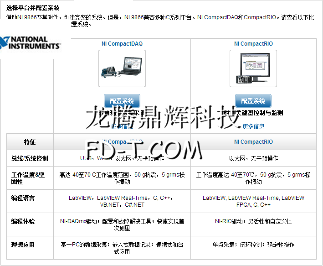
Task: Click CompactRIO temperature range cell text
Action: 253,178
